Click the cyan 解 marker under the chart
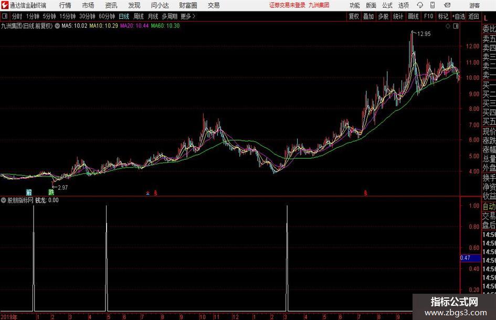This screenshot has width=496, height=320. [x=29, y=192]
